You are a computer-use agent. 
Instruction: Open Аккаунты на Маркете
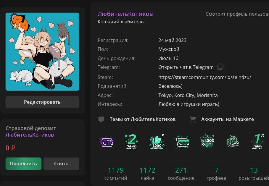click(228, 119)
